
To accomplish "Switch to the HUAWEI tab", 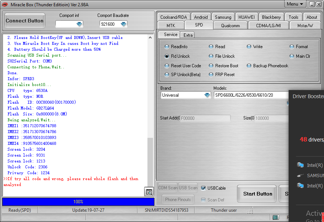I will (247, 17).
